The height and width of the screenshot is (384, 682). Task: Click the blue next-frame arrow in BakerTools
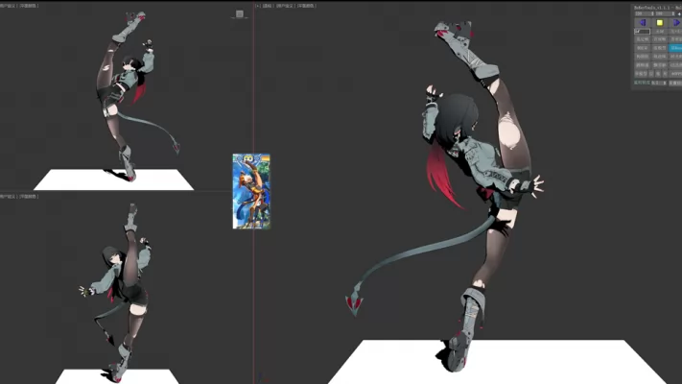pyautogui.click(x=676, y=23)
